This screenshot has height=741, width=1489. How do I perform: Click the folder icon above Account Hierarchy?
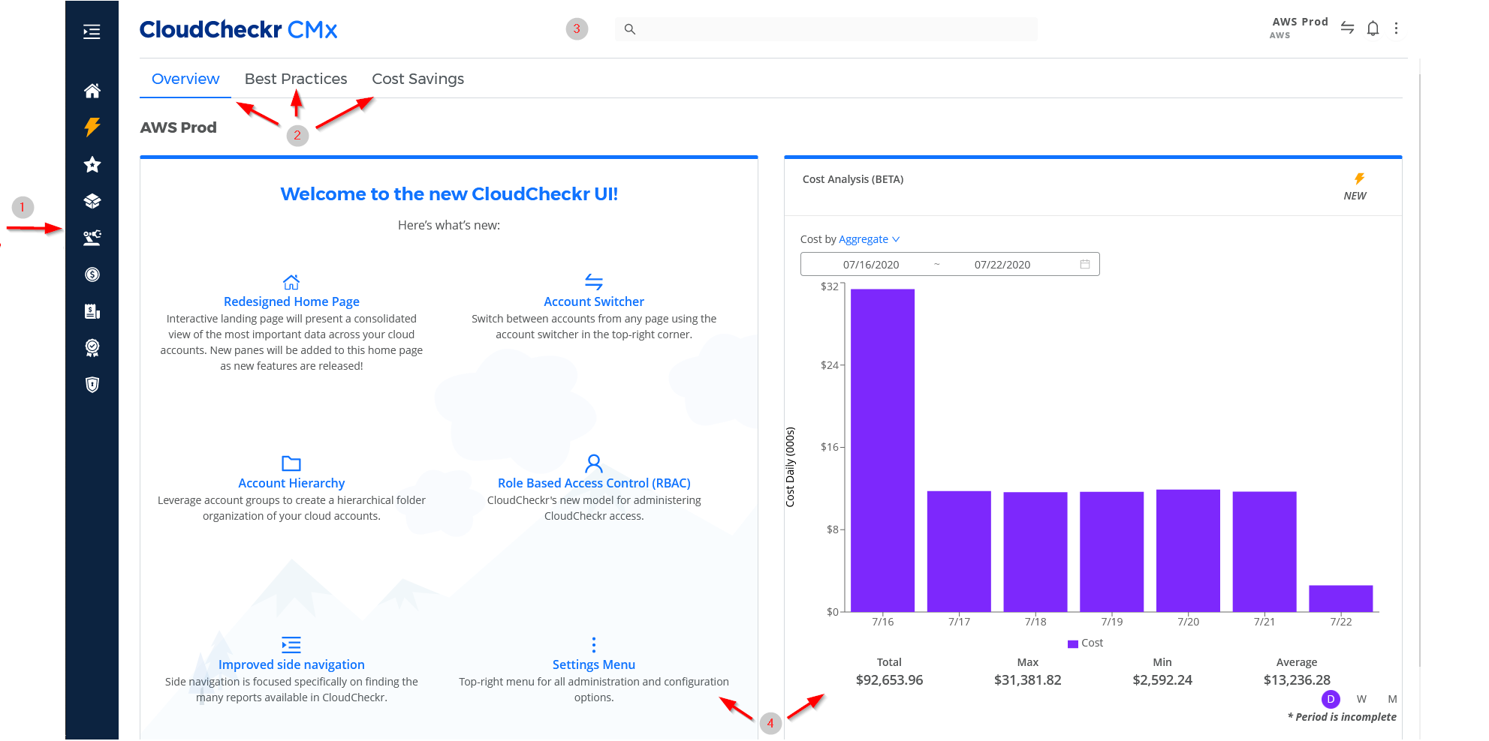point(291,463)
